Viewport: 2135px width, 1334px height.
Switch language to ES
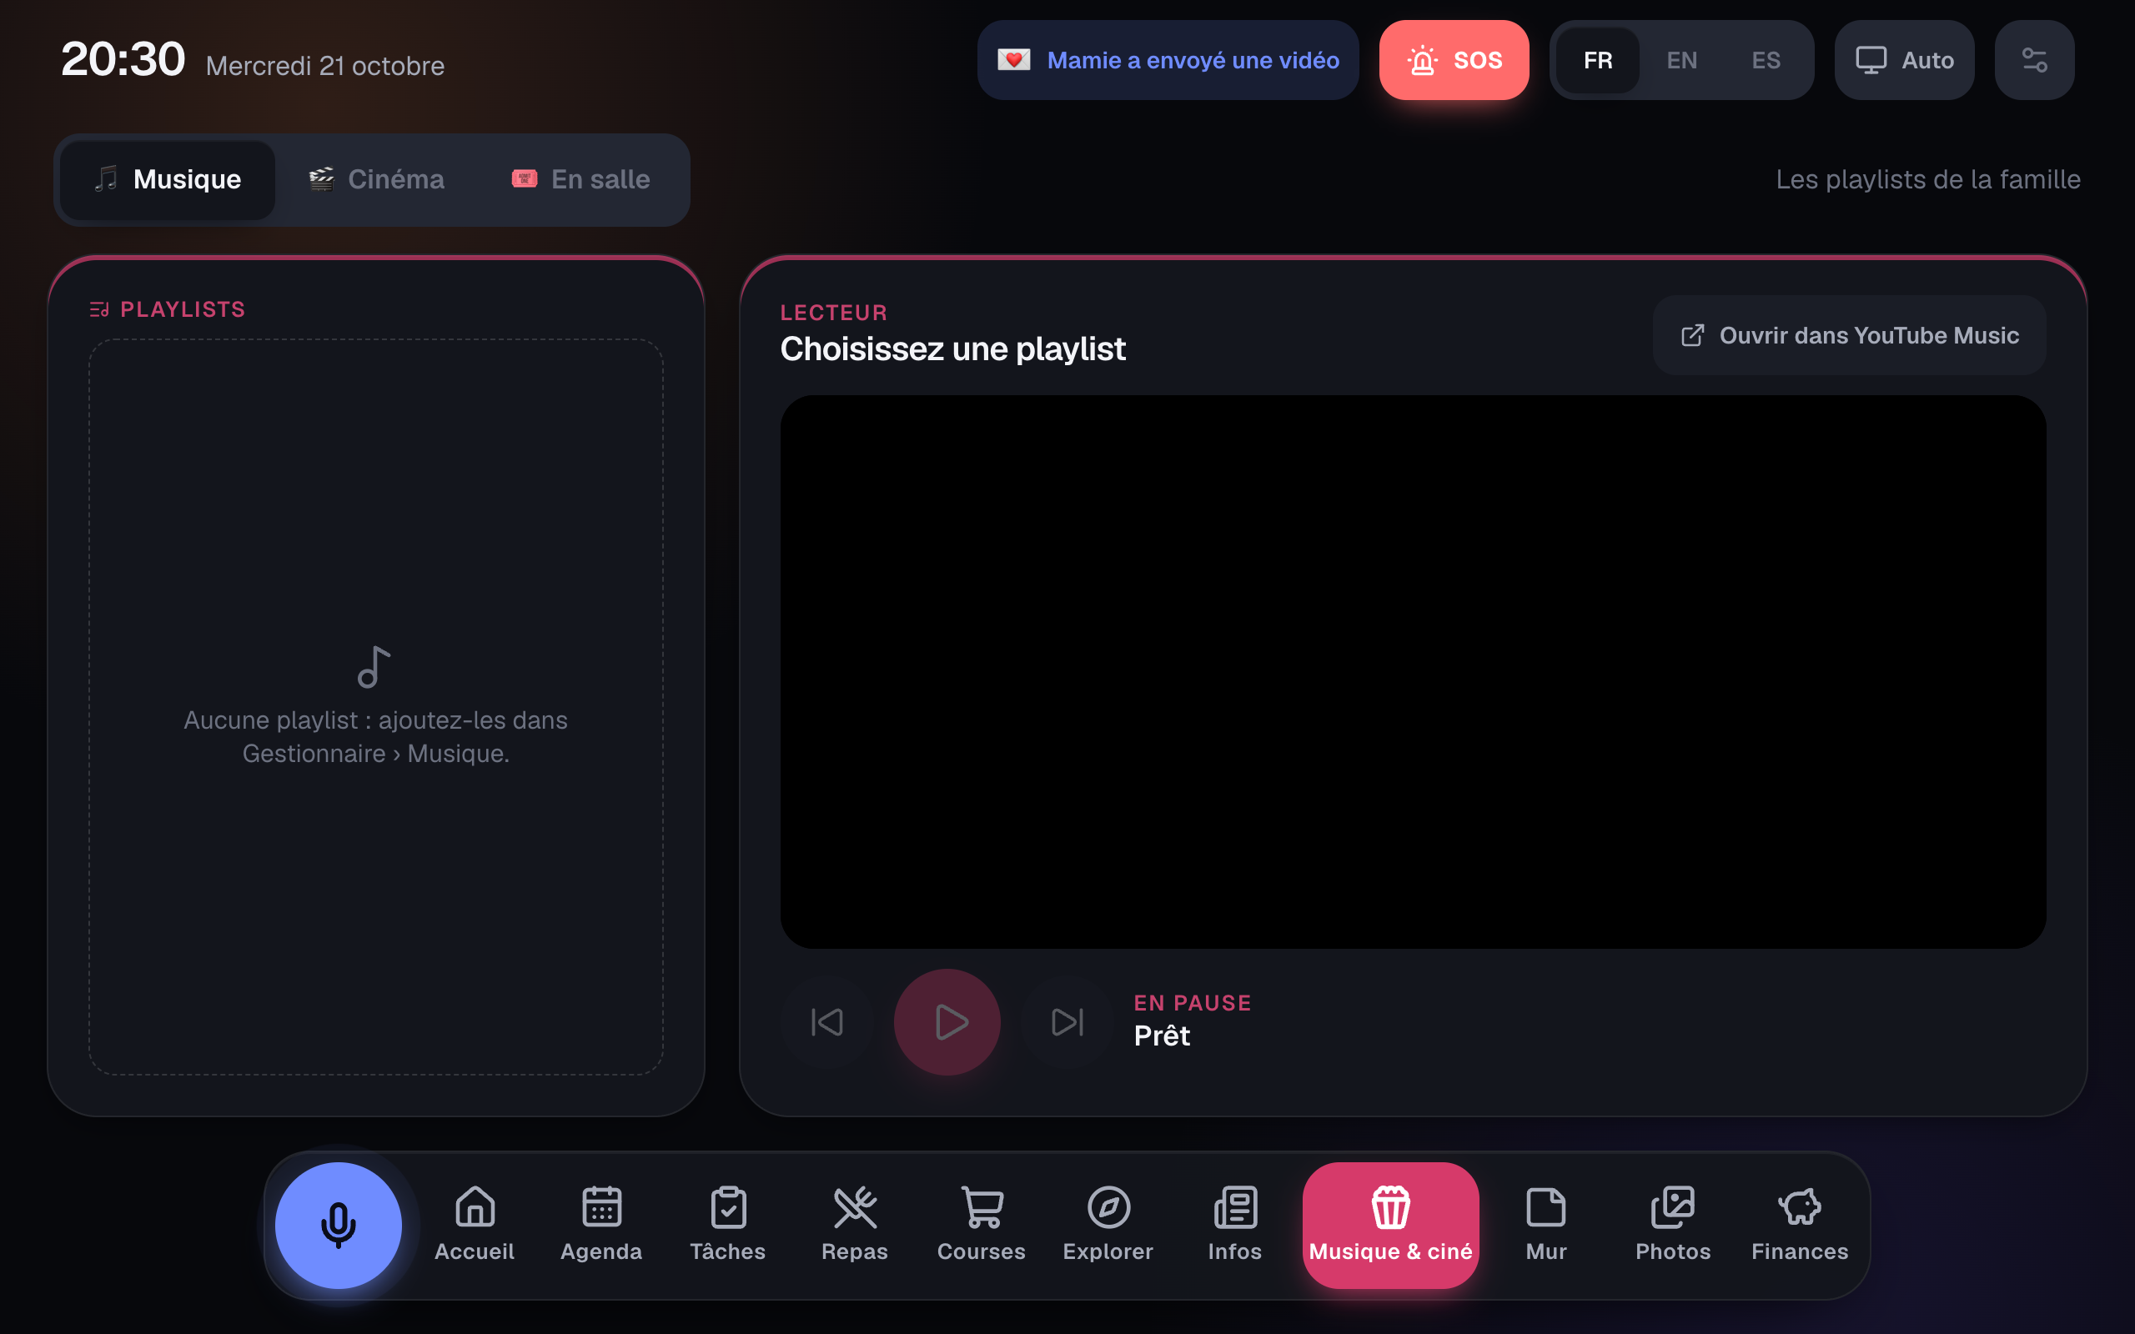1766,60
